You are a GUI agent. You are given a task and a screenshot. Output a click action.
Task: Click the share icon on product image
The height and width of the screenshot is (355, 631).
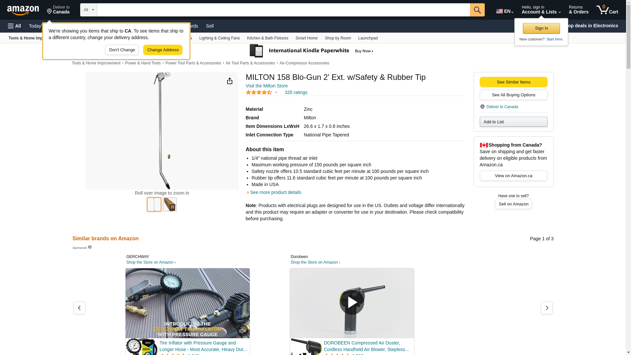pyautogui.click(x=230, y=81)
